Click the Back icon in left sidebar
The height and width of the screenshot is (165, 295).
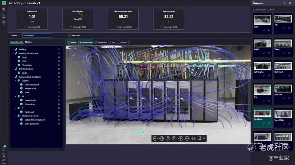point(4,8)
